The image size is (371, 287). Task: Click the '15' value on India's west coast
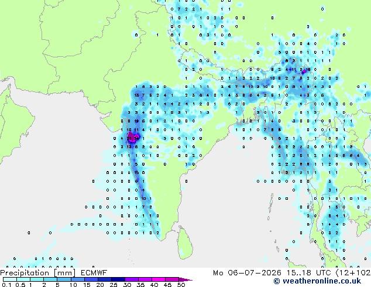pos(136,173)
